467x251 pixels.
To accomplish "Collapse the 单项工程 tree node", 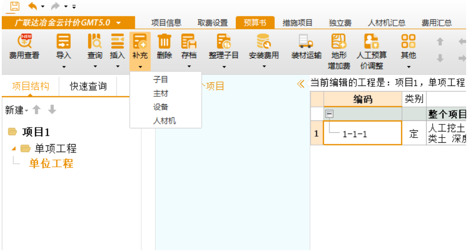I will click(14, 148).
